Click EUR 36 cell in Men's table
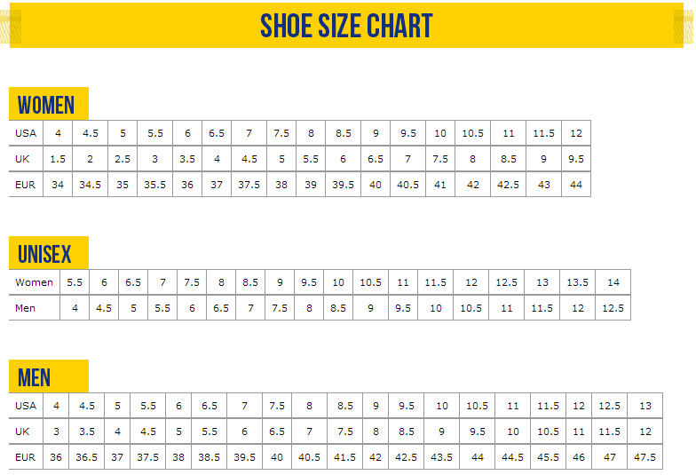 [x=56, y=457]
